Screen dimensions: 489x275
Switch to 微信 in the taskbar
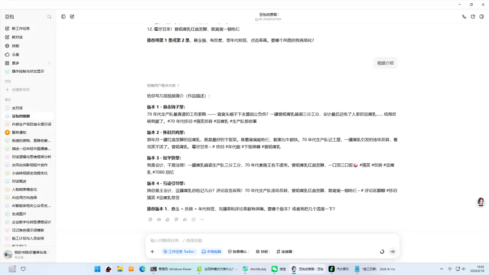(x=279, y=269)
